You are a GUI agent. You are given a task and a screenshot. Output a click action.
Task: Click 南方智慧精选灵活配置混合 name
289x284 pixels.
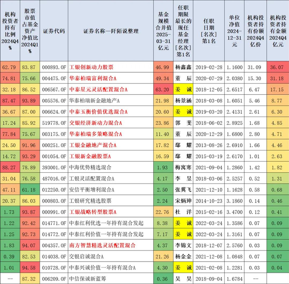pyautogui.click(x=102, y=245)
